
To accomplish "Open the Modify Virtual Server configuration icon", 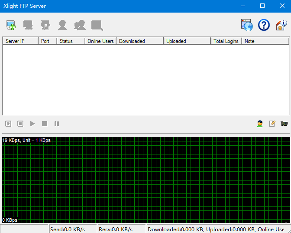I will point(45,25).
